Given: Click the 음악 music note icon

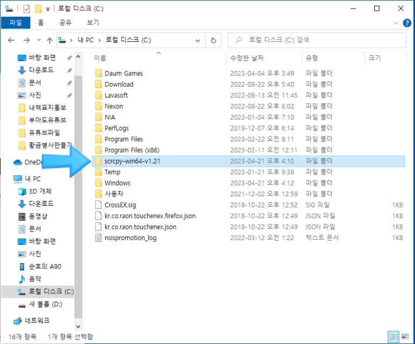Looking at the screenshot, I should pos(22,279).
